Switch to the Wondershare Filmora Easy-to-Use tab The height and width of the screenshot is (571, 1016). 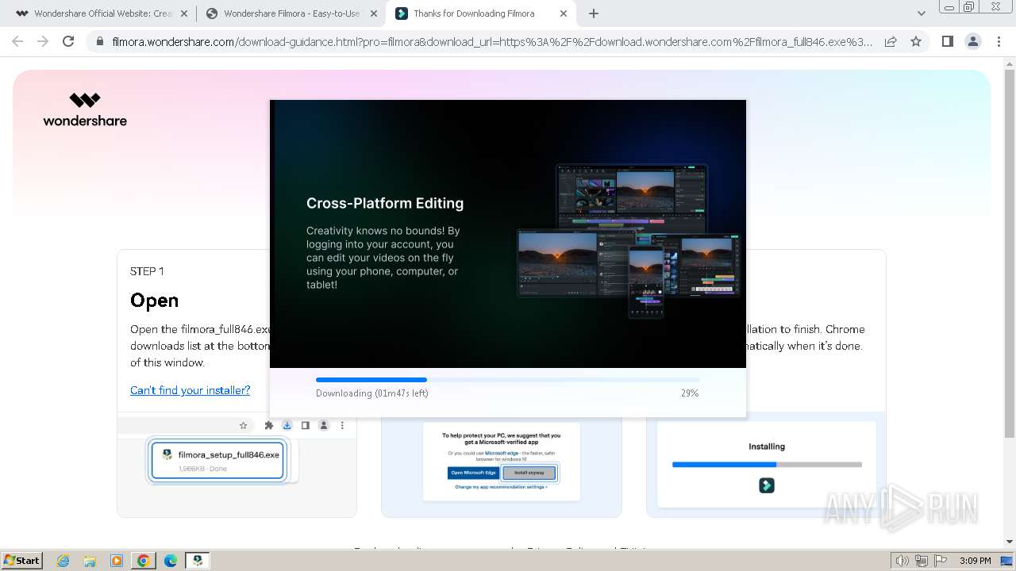(291, 13)
